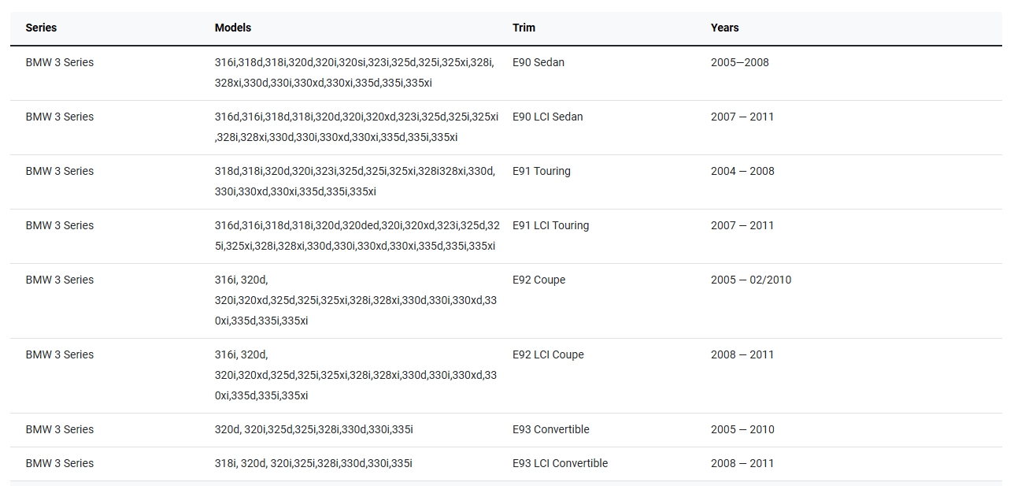Select the E93 LCI Convertible trim cell
The height and width of the screenshot is (486, 1014).
(560, 463)
